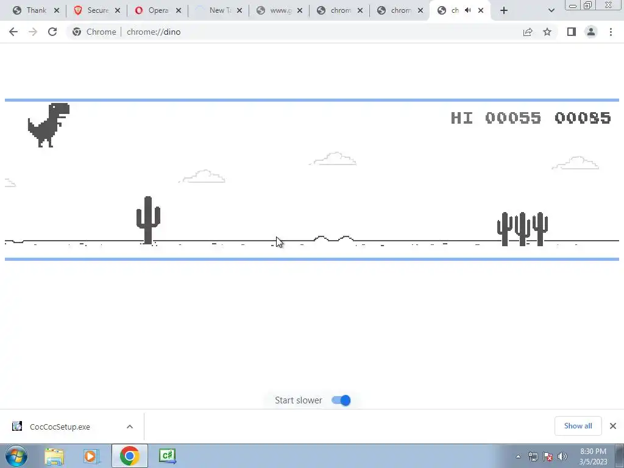Click the Chrome site info chip
Screen dimensions: 624x468
(94, 32)
